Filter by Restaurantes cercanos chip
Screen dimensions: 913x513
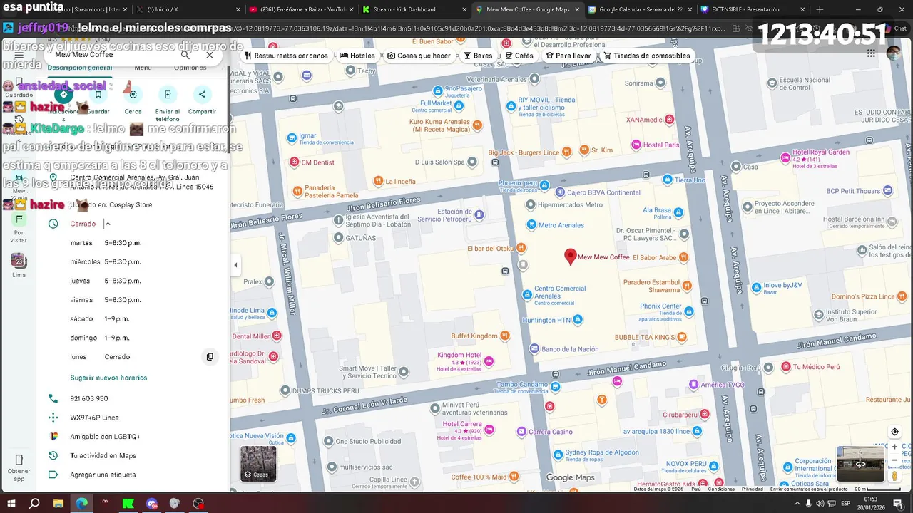pyautogui.click(x=286, y=56)
